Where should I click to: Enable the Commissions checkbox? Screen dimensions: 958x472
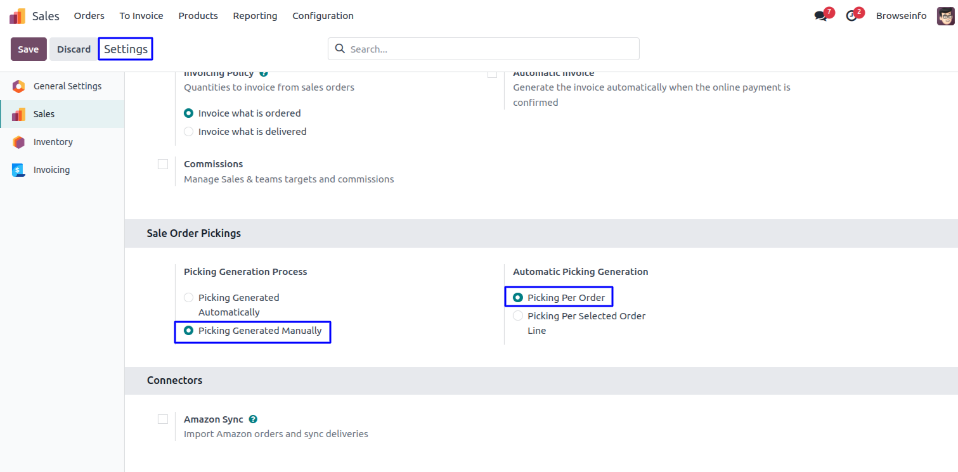(163, 164)
